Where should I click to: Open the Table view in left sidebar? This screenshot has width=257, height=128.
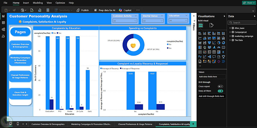tap(3, 23)
